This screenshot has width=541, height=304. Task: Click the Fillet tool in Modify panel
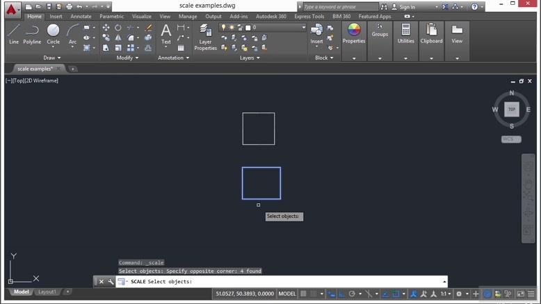(131, 37)
